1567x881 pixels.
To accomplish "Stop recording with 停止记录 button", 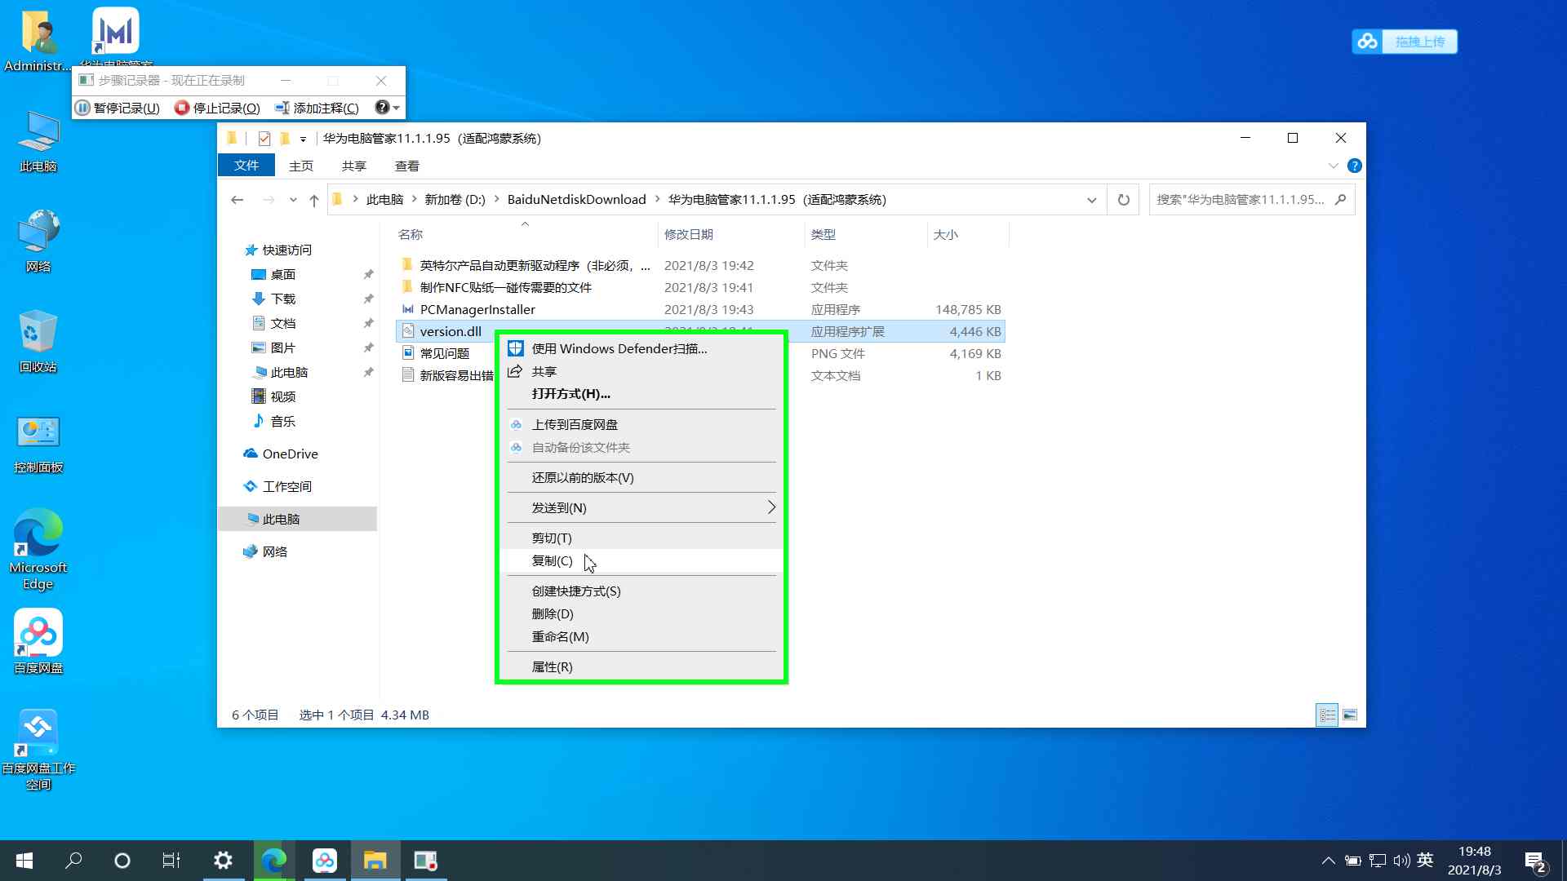I will pos(215,107).
